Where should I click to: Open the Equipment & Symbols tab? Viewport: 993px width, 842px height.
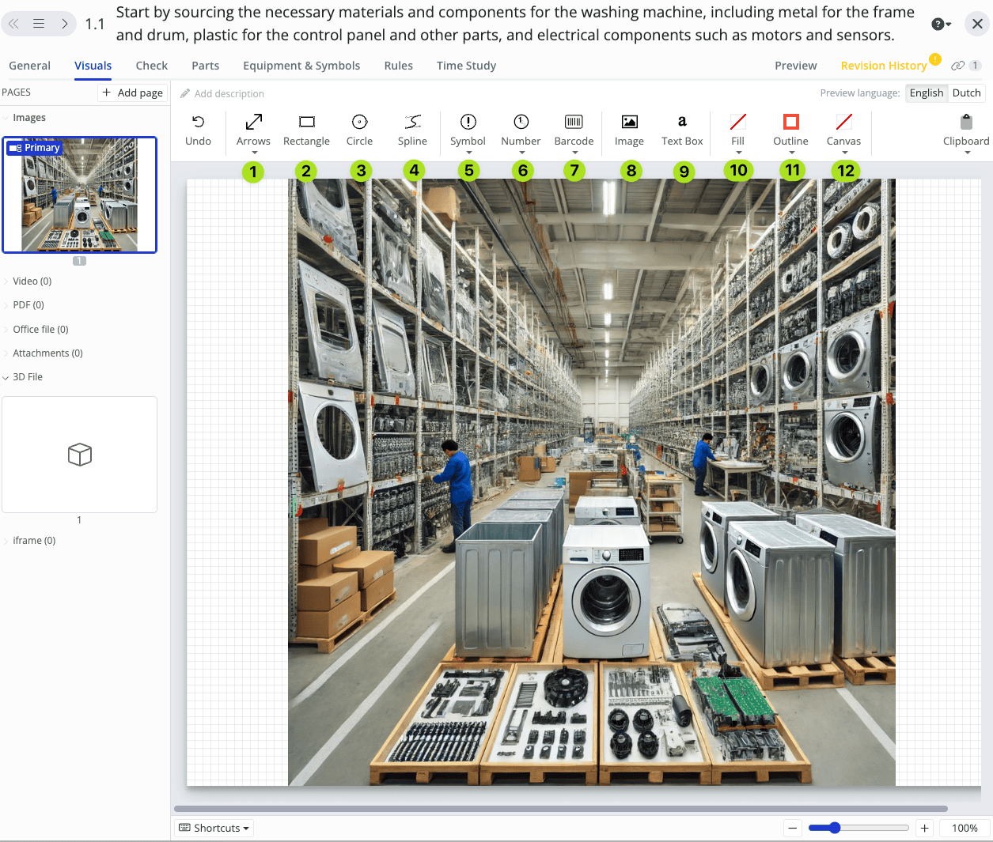click(301, 66)
